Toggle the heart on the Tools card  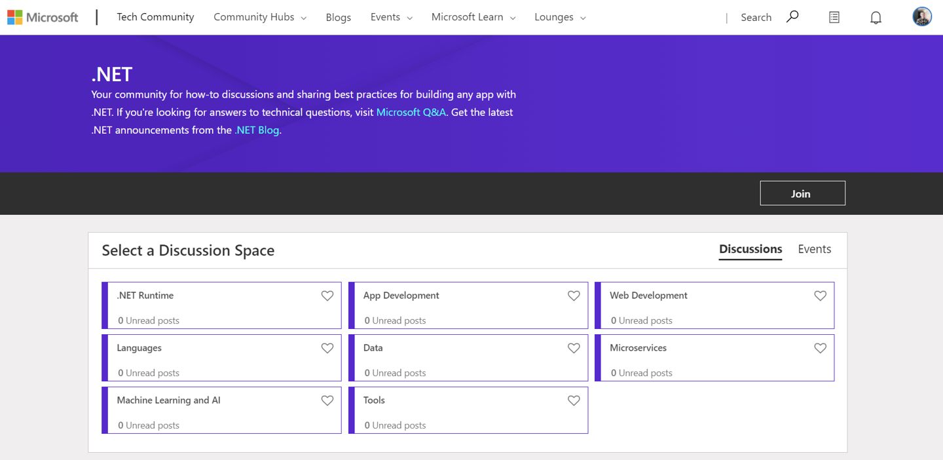[x=574, y=400]
